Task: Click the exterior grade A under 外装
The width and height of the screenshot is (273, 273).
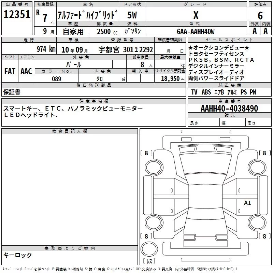Action: (x=254, y=31)
